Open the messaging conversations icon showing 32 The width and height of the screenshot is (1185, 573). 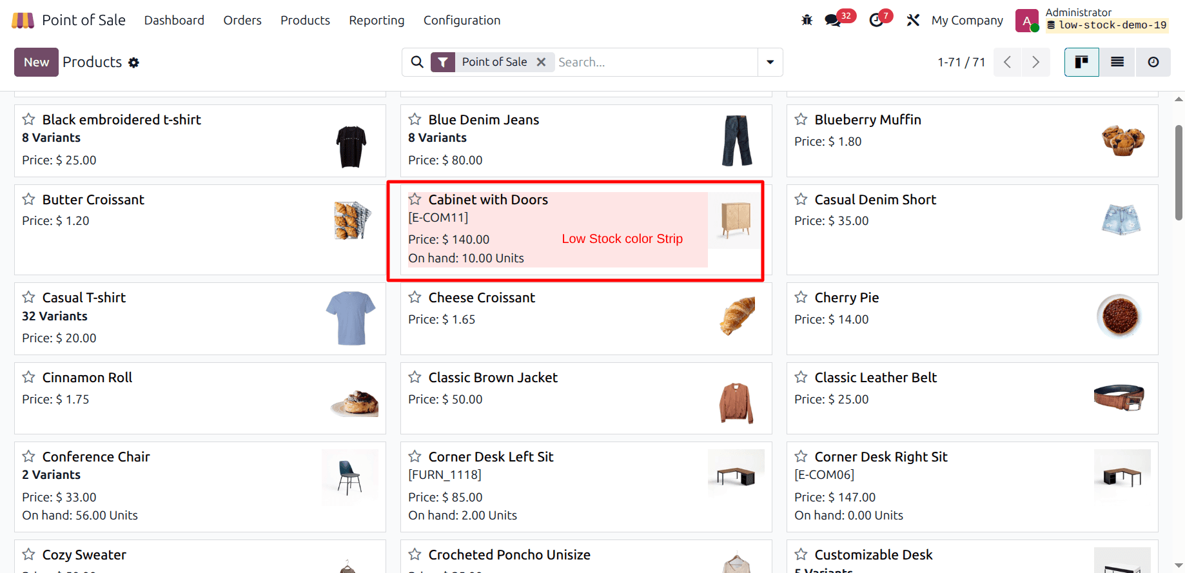(832, 20)
